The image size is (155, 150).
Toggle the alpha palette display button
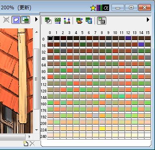pyautogui.click(x=101, y=21)
